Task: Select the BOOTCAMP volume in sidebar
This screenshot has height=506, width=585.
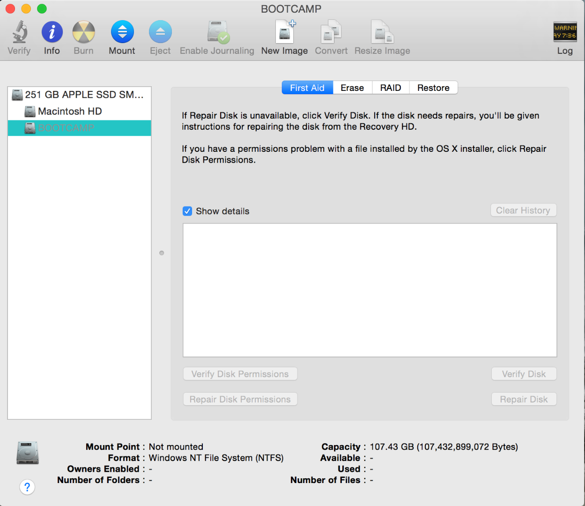Action: 79,128
